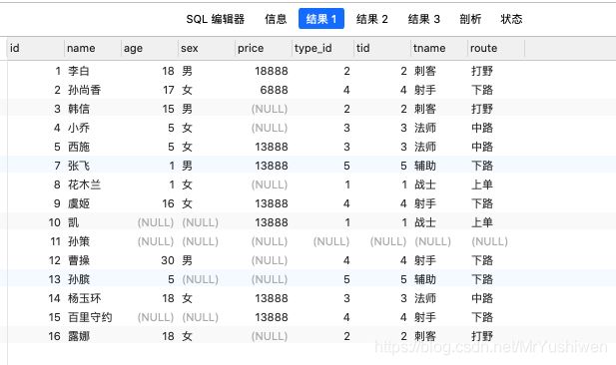
Task: Select sex 男 in 李白 row
Action: click(x=187, y=71)
